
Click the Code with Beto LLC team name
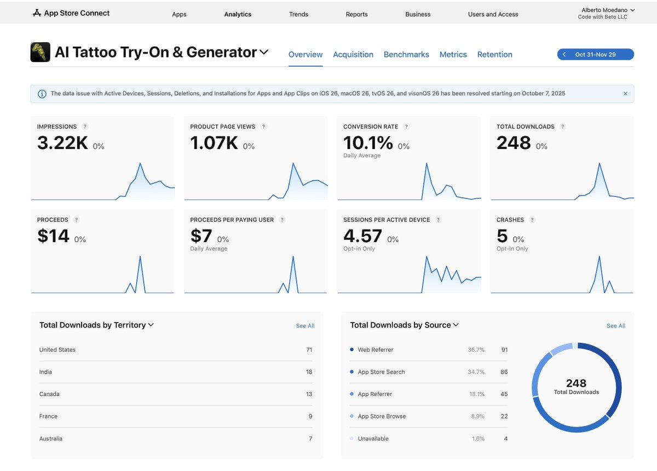coord(603,17)
